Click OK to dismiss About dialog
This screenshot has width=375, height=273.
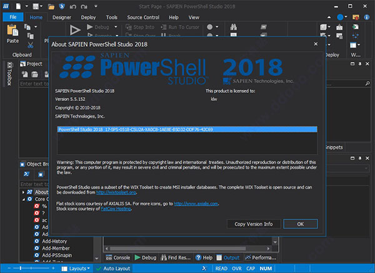[x=301, y=224]
